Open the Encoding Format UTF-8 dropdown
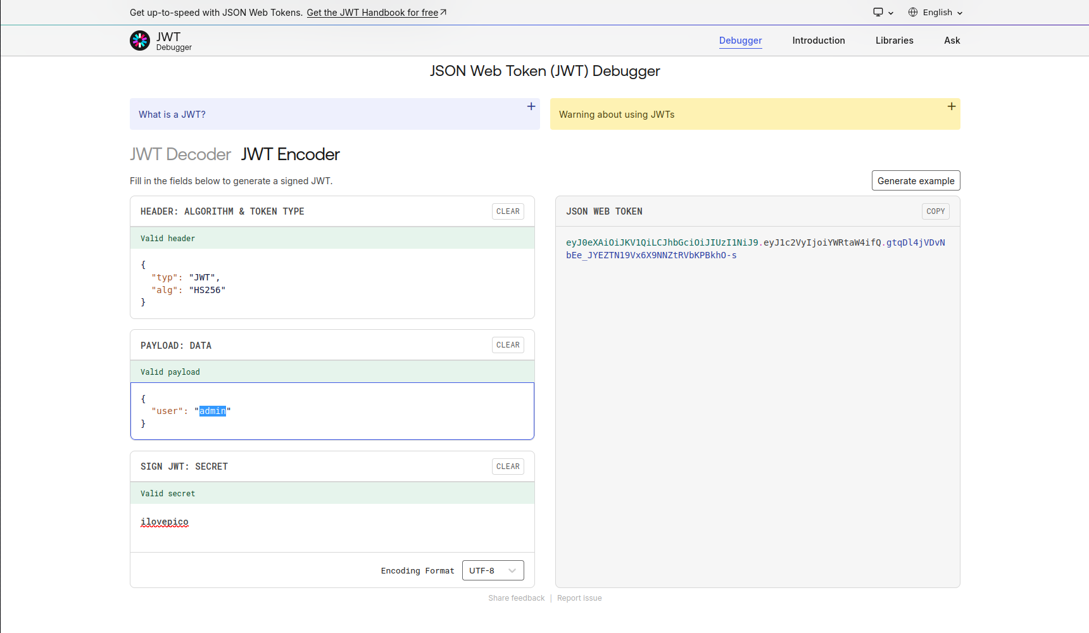 pos(493,570)
